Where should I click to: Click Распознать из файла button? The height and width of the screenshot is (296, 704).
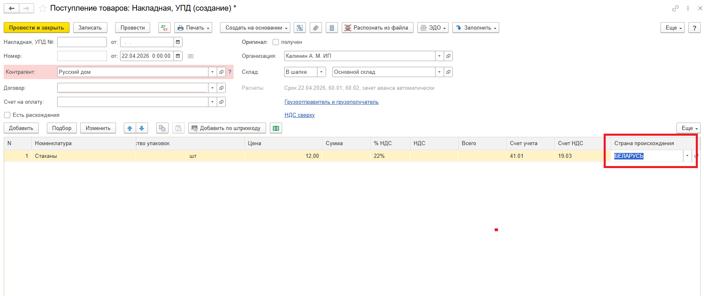(x=377, y=27)
